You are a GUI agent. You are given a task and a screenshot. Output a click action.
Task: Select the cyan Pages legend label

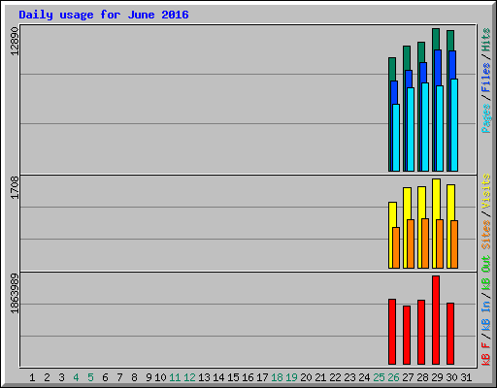click(x=485, y=118)
